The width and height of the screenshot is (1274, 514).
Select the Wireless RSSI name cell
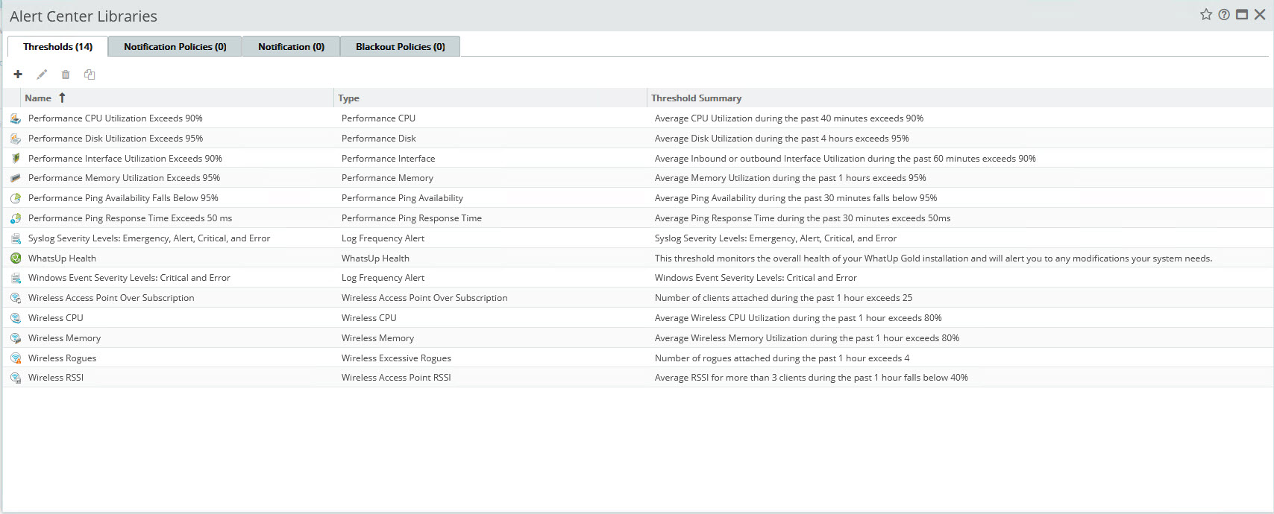(x=56, y=378)
